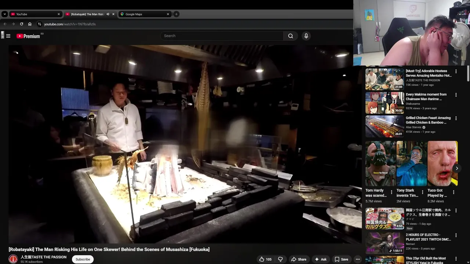Play the Tom Hardy was scared Short
Viewport: 470px width, 264px height.
tap(380, 164)
